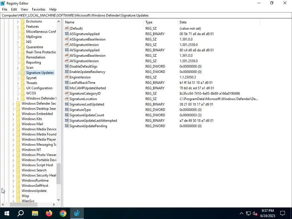Click the tree horizontal scroll right arrow
The height and width of the screenshot is (219, 292).
pyautogui.click(x=54, y=204)
